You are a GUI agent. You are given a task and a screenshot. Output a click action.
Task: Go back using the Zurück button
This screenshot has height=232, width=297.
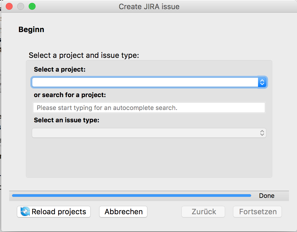[203, 212]
